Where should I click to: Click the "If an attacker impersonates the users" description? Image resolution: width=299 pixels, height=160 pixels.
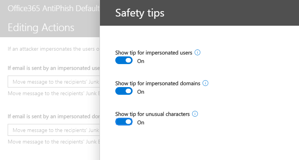pyautogui.click(x=54, y=49)
